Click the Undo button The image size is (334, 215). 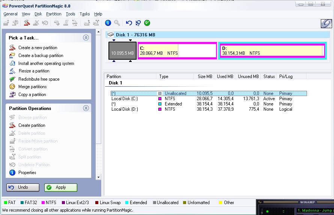[x=23, y=187]
